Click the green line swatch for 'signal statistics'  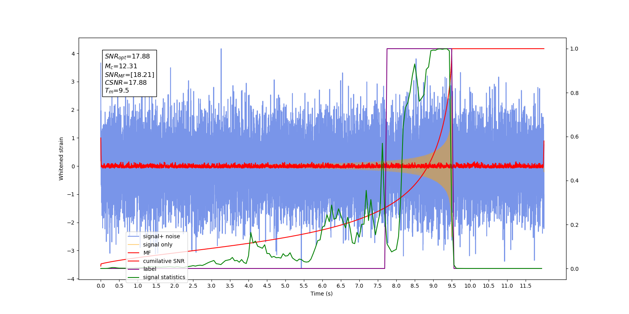[134, 277]
